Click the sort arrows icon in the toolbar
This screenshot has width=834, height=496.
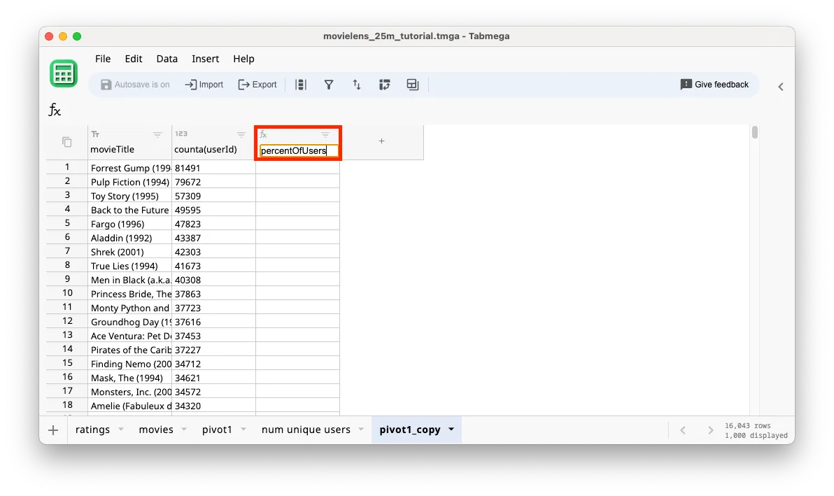pos(357,84)
